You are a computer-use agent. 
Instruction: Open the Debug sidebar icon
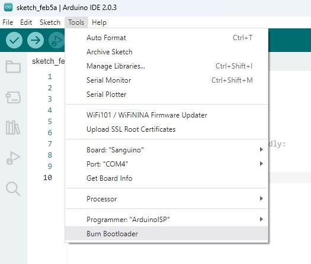click(x=13, y=158)
